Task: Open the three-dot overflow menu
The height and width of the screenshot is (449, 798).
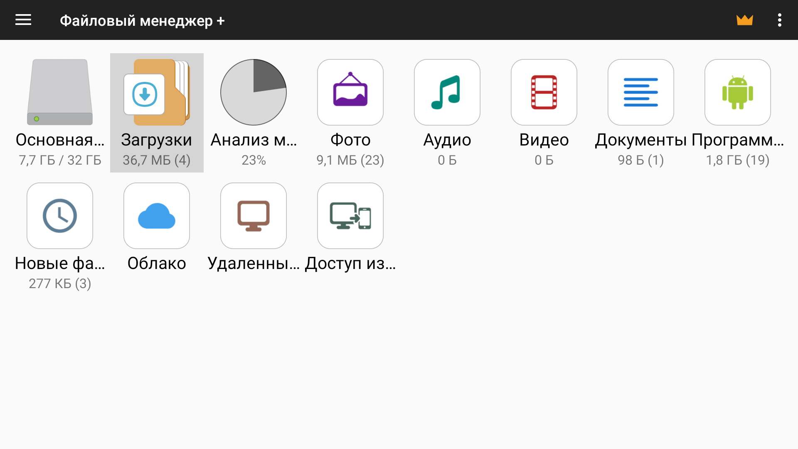Action: pyautogui.click(x=779, y=20)
